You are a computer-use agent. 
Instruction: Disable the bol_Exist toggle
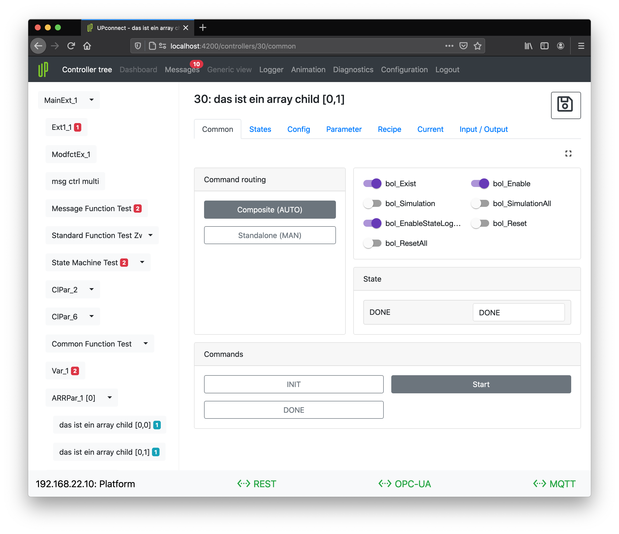point(372,183)
